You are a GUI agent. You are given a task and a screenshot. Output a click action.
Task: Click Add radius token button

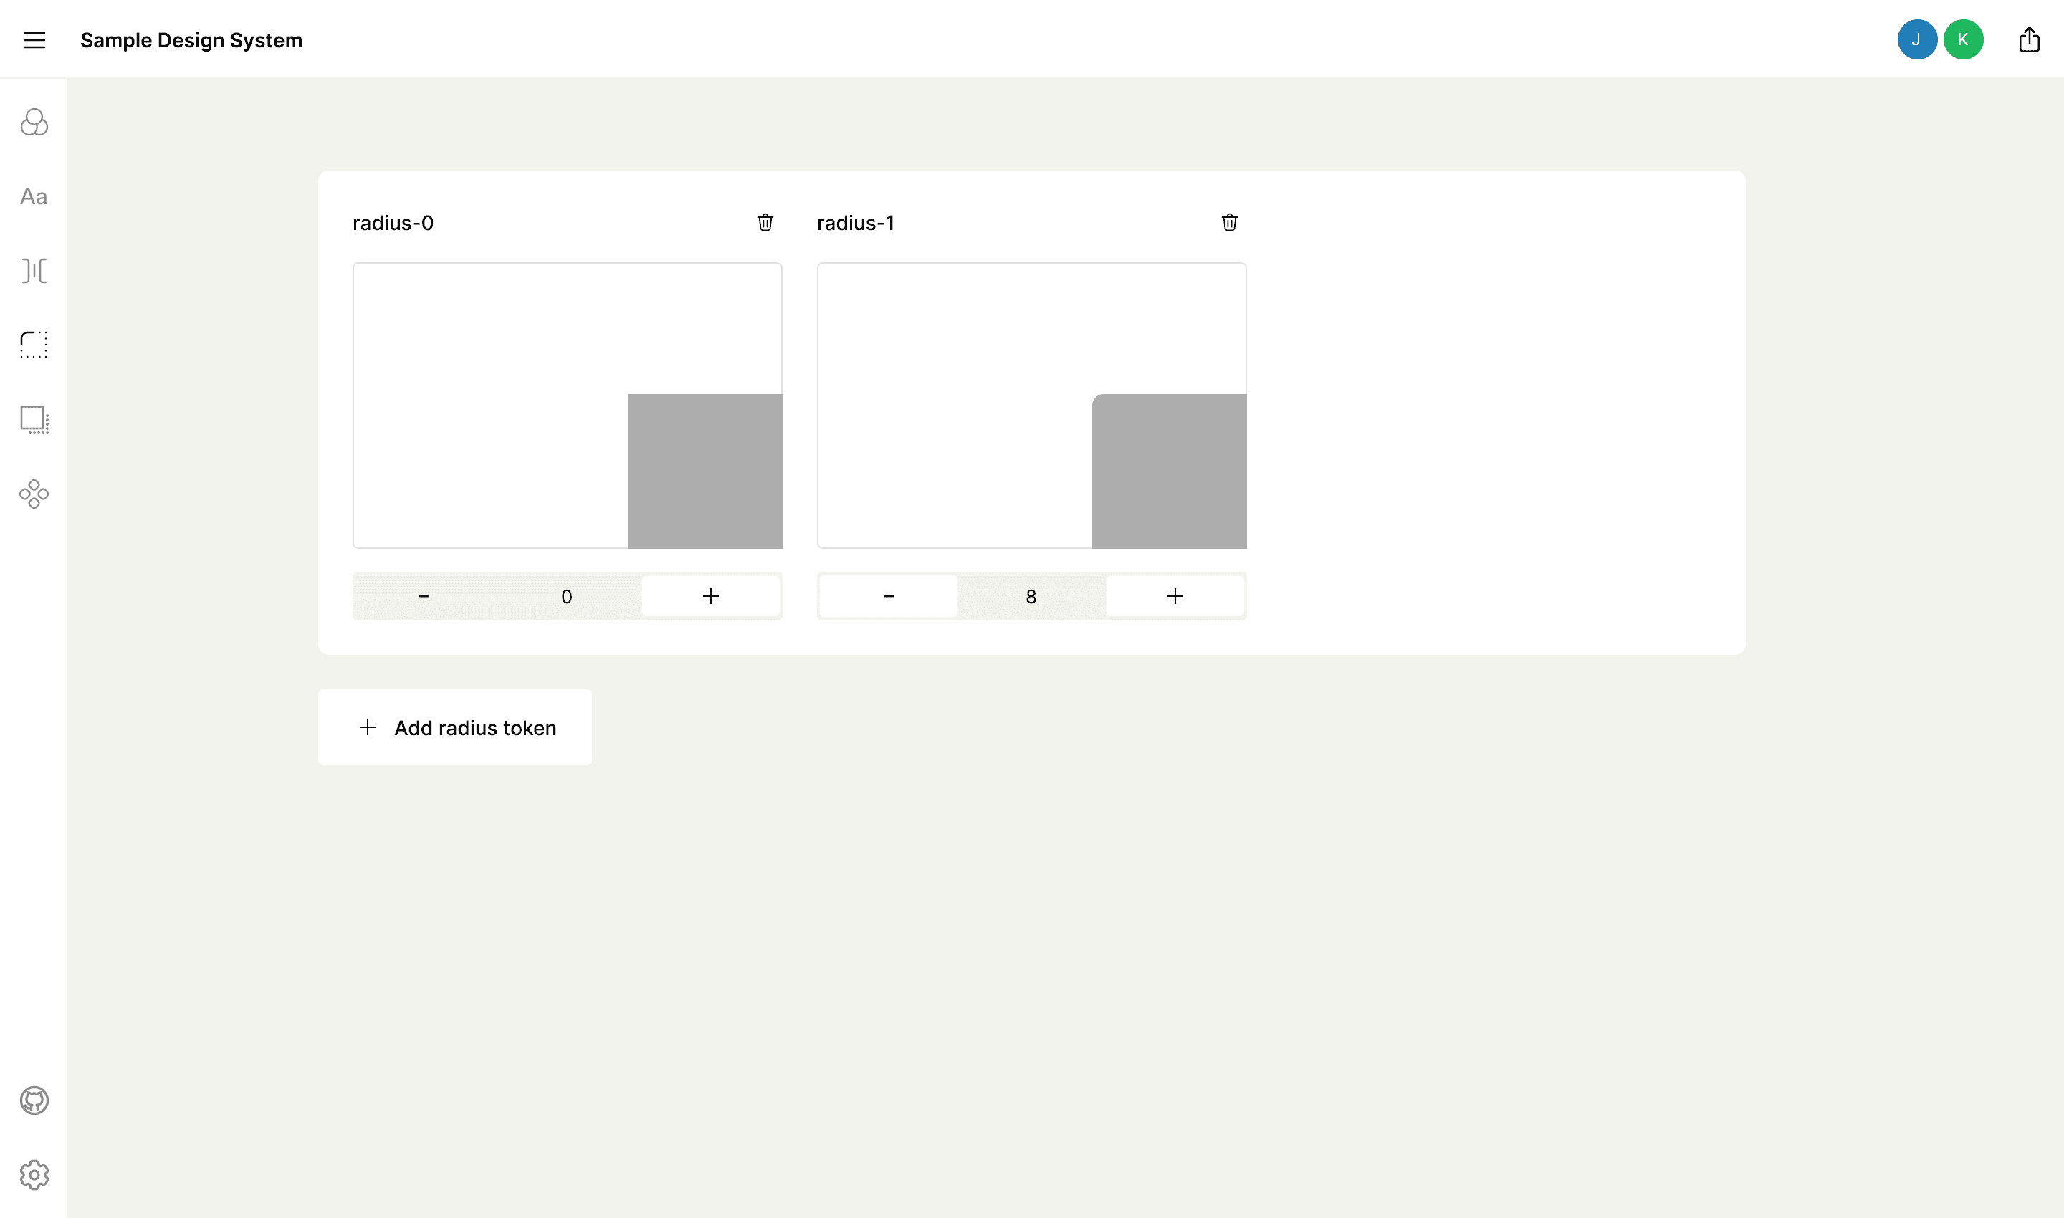pyautogui.click(x=455, y=728)
